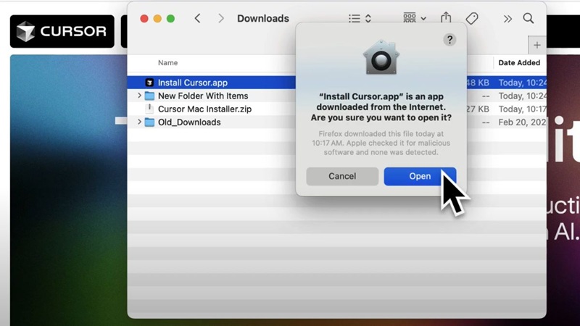The height and width of the screenshot is (326, 580).
Task: Go forward in Finder navigation
Action: pos(222,18)
